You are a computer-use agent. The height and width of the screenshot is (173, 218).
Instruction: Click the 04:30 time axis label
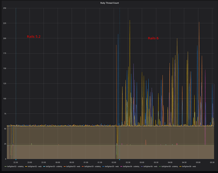pos(184,162)
